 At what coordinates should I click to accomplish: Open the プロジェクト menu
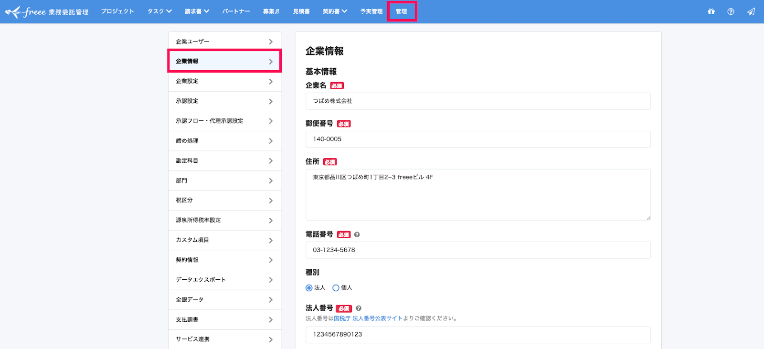pyautogui.click(x=117, y=11)
